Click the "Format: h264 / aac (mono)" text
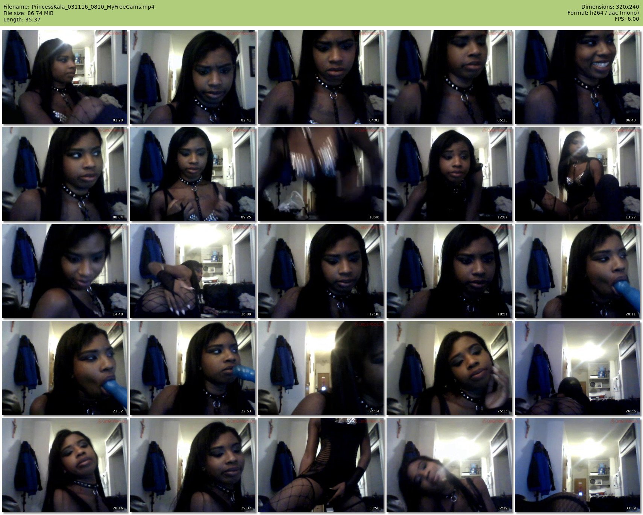This screenshot has height=515, width=643. point(603,13)
